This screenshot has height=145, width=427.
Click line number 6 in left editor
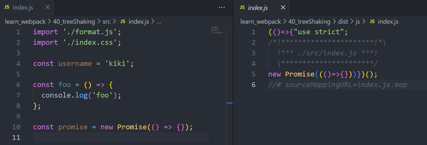tap(18, 85)
